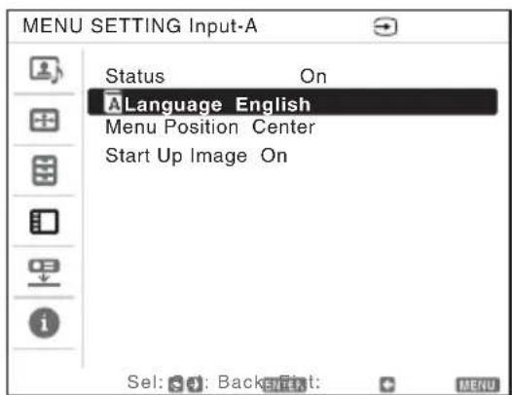Viewport: 512px width, 395px height.
Task: Select the Menu Position row
Action: pos(293,126)
